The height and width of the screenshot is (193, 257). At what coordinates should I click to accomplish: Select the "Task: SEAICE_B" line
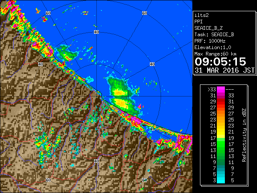(x=214, y=35)
